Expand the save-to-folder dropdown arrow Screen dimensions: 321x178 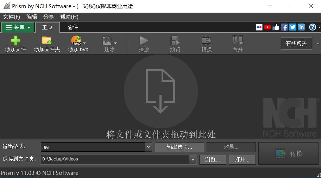click(x=193, y=159)
